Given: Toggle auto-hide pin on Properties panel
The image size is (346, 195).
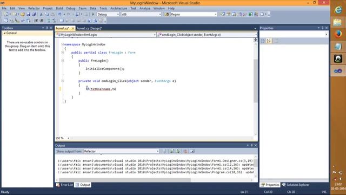Looking at the screenshot, I should coord(322,28).
